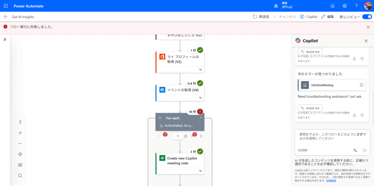The image size is (374, 186).
Task: Open the user profile avatar
Action: tap(368, 6)
